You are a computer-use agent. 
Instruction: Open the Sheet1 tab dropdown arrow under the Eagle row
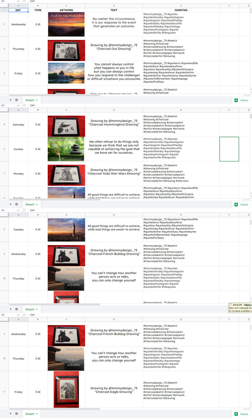(x=37, y=414)
